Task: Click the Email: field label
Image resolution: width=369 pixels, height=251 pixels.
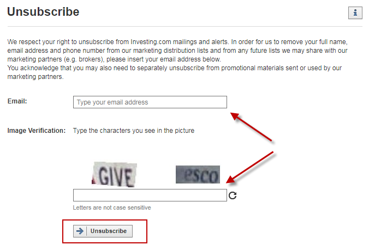Action: pos(17,101)
